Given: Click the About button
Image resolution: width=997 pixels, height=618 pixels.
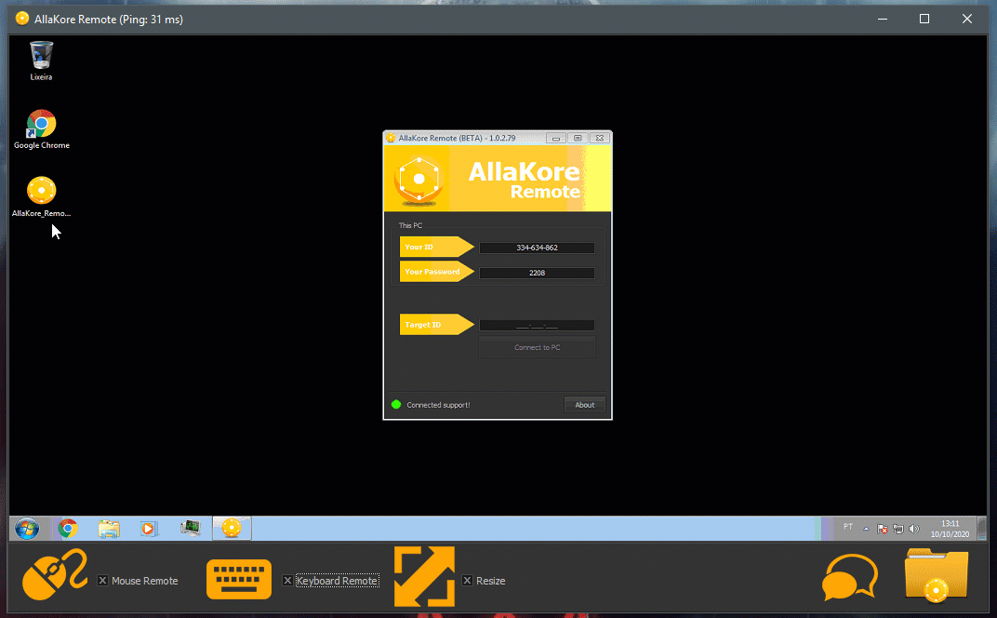Looking at the screenshot, I should tap(584, 405).
